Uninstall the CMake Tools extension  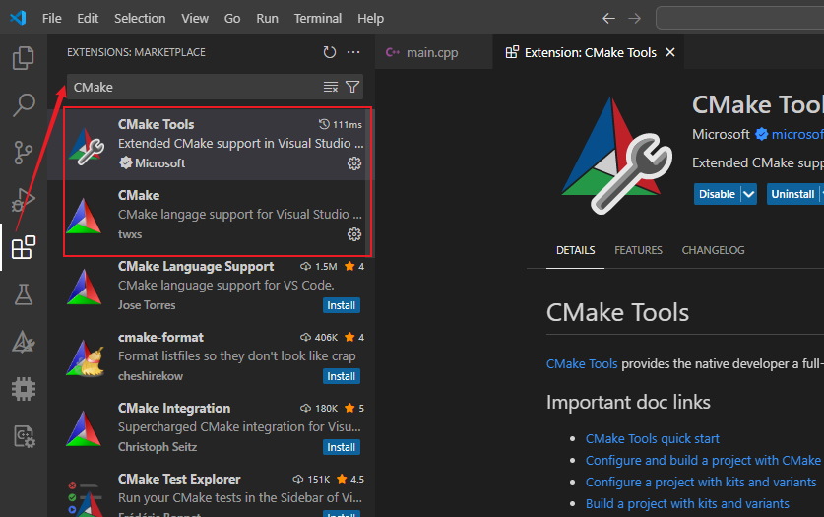792,194
